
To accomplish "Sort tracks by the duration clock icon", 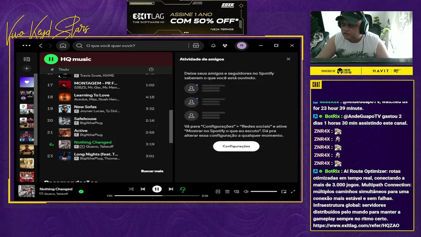I will point(151,69).
